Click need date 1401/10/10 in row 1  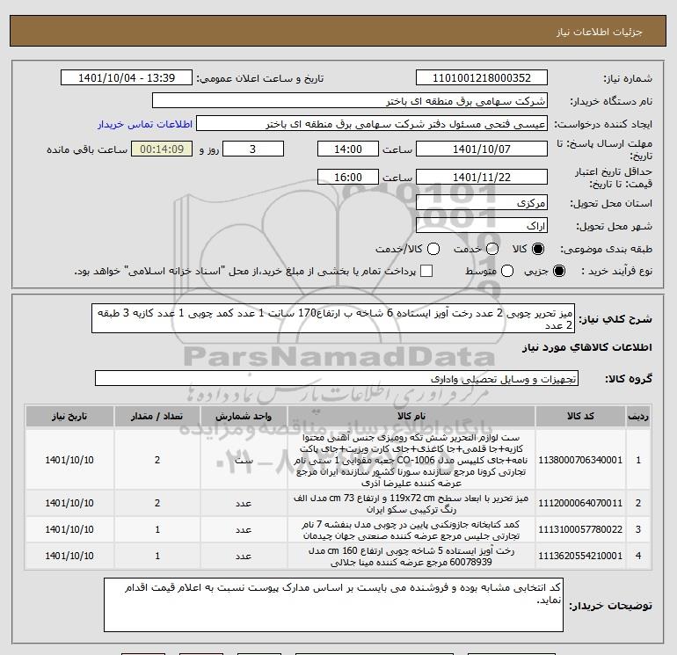(69, 460)
